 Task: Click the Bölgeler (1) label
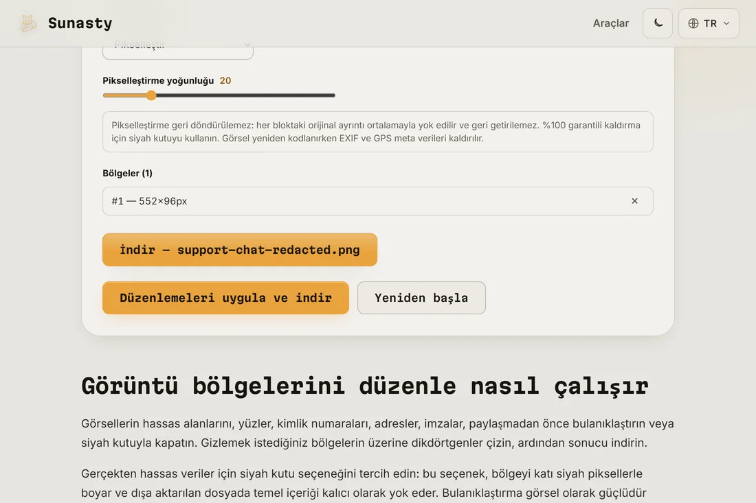(x=127, y=174)
